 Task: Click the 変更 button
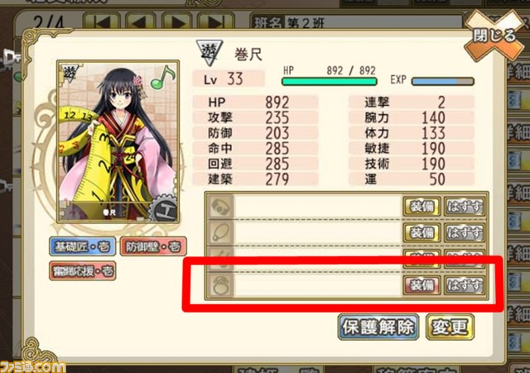(x=450, y=327)
